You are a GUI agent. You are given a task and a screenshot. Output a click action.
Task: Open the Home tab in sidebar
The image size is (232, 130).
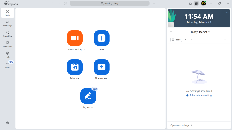(8, 13)
